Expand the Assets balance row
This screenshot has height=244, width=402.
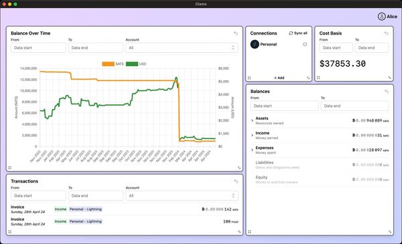click(252, 120)
